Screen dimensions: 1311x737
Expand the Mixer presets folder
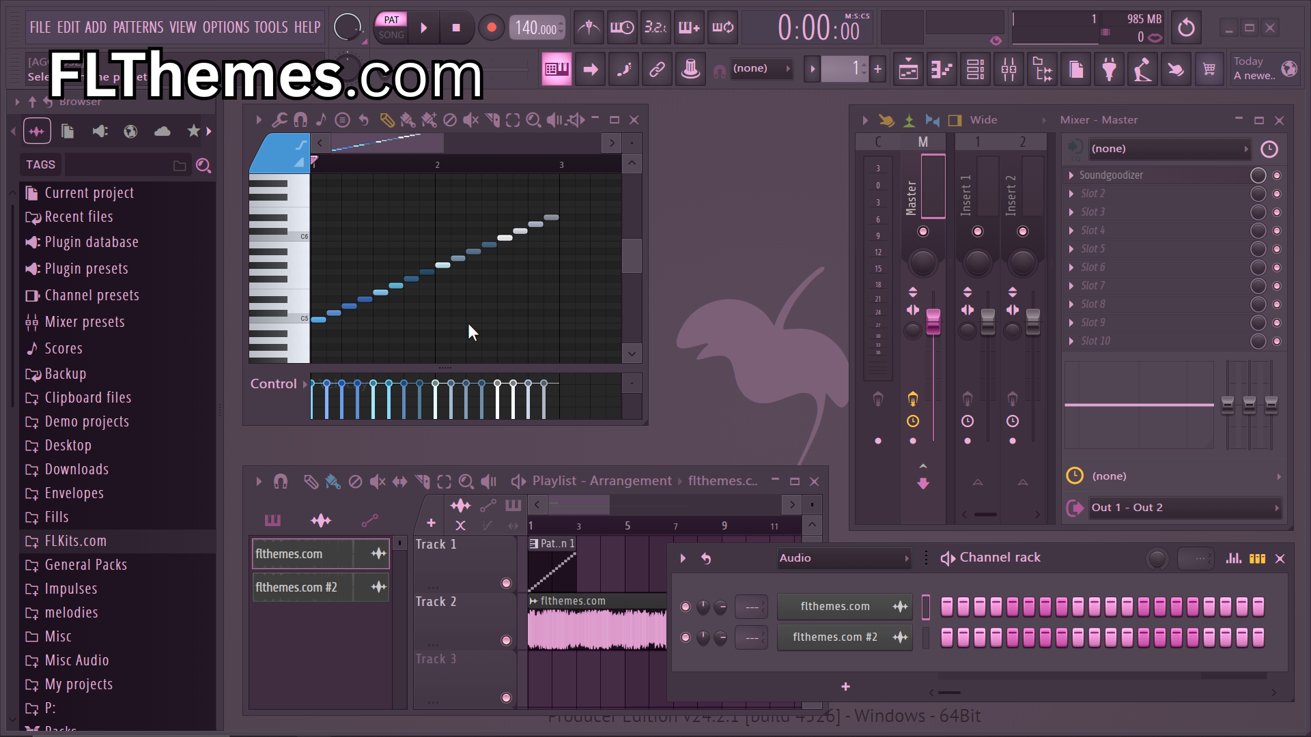click(85, 322)
